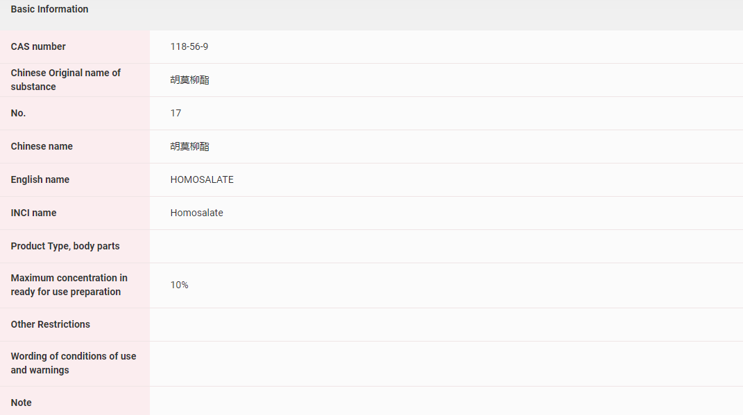Select the CAS number row label
Viewport: 743px width, 415px height.
pos(38,47)
